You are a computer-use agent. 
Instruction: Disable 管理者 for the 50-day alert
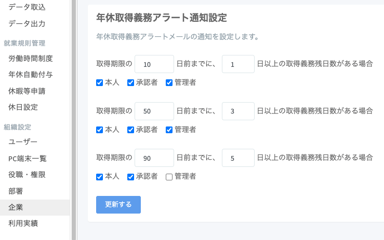coord(169,130)
